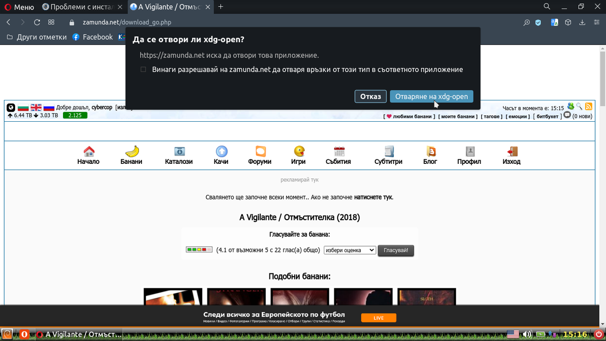Open the friends users icon
Screen dimensions: 606x341
coord(570,107)
